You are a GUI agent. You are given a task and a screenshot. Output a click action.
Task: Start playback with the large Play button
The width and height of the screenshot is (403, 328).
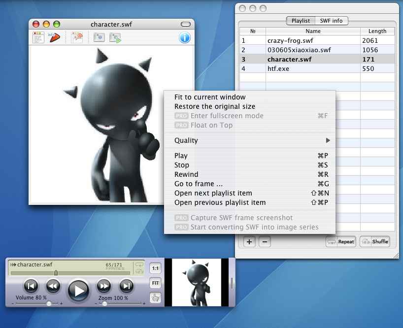pos(78,290)
